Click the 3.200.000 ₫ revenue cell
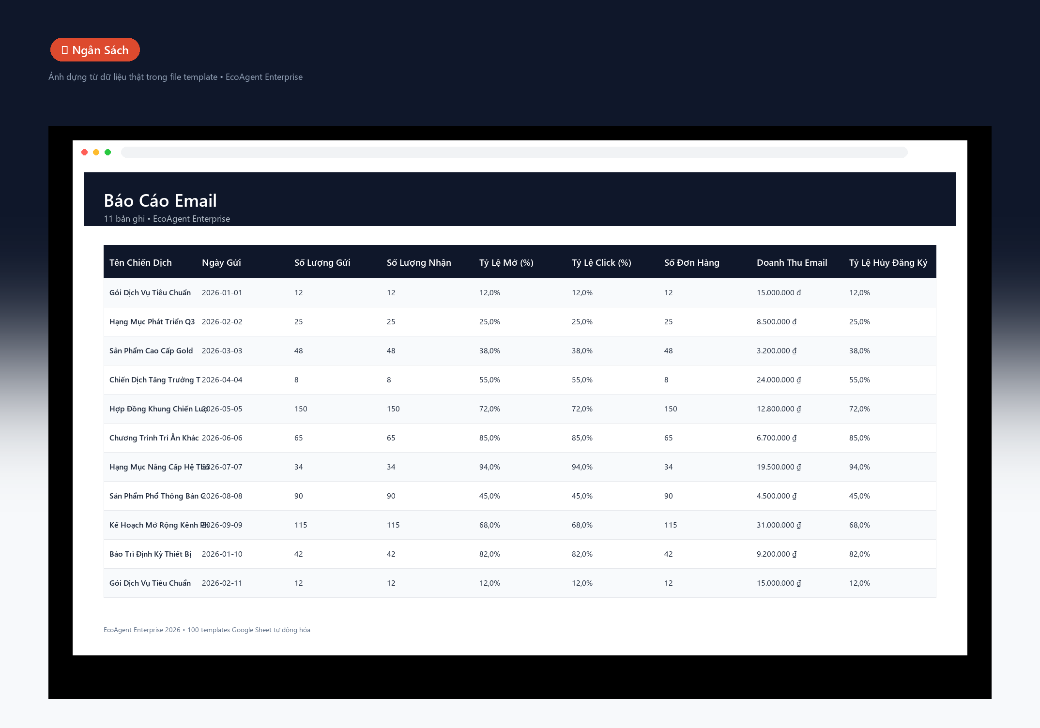The width and height of the screenshot is (1040, 728). (x=777, y=351)
